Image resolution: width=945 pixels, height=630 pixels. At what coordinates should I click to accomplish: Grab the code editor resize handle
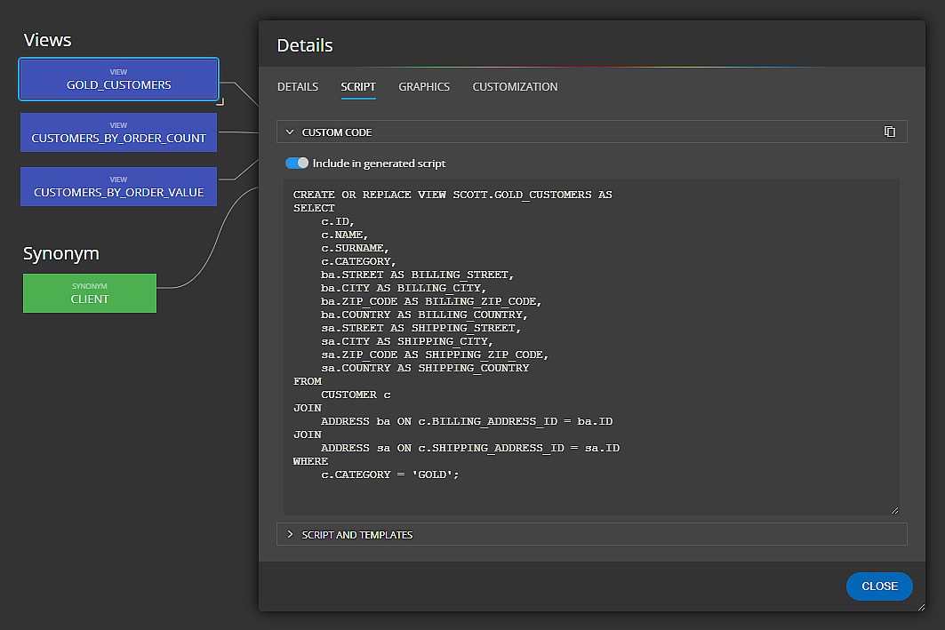(894, 509)
